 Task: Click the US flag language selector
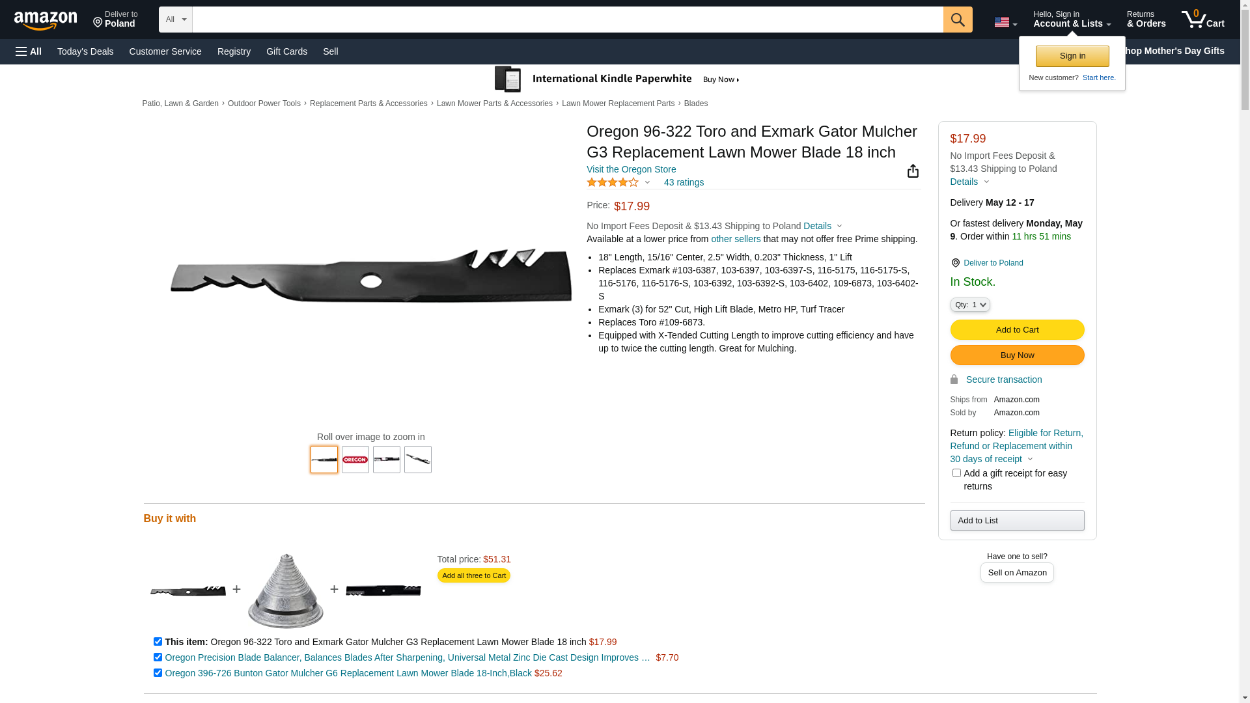pos(1005,23)
